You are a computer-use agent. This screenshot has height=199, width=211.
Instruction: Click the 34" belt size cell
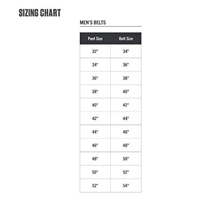tap(126, 51)
